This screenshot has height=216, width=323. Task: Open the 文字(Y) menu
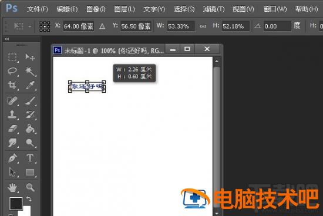click(x=154, y=9)
